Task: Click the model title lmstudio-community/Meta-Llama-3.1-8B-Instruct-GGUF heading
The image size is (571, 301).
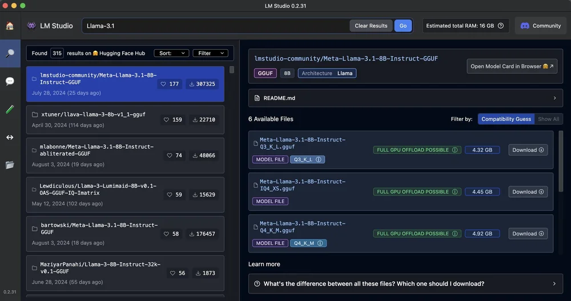Action: click(x=346, y=59)
